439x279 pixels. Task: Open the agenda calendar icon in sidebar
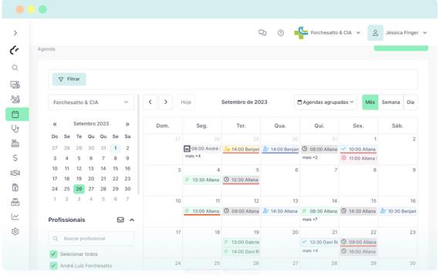pos(15,114)
